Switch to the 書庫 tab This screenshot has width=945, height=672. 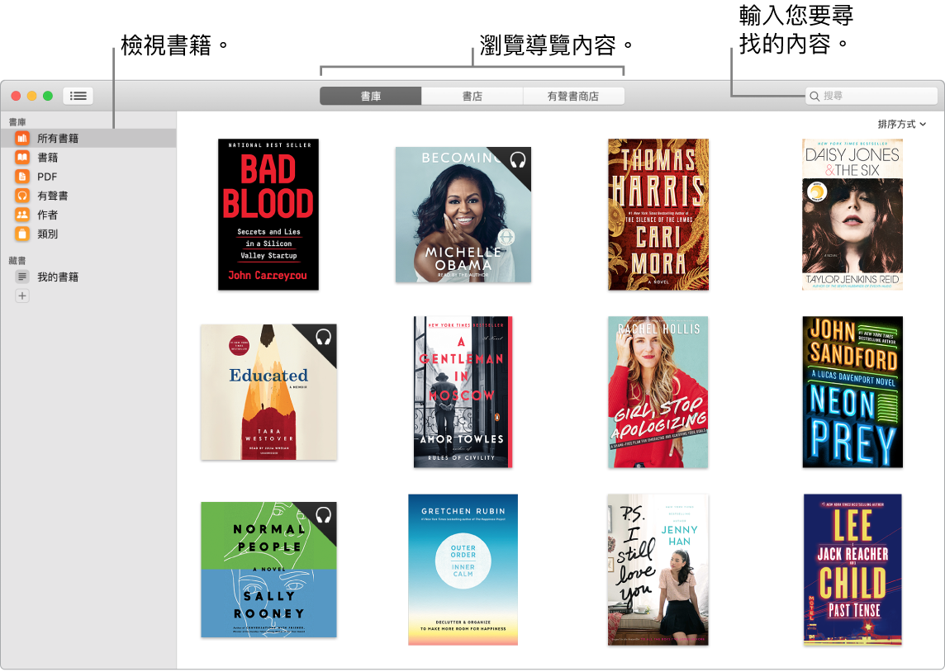pos(371,97)
